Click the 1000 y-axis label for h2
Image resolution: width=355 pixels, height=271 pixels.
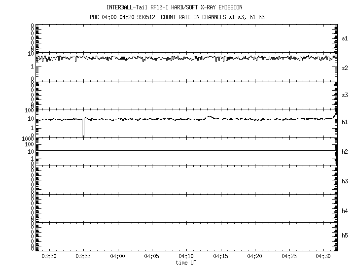[x=27, y=139]
